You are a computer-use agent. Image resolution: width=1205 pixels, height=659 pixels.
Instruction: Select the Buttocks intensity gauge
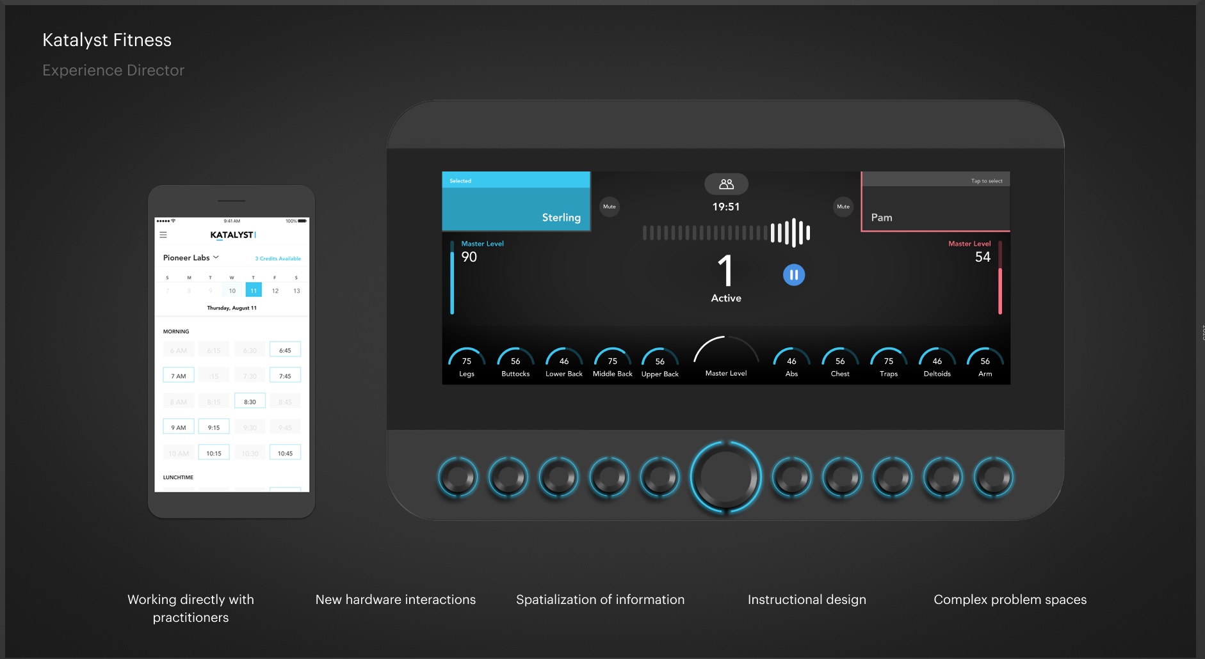point(515,362)
